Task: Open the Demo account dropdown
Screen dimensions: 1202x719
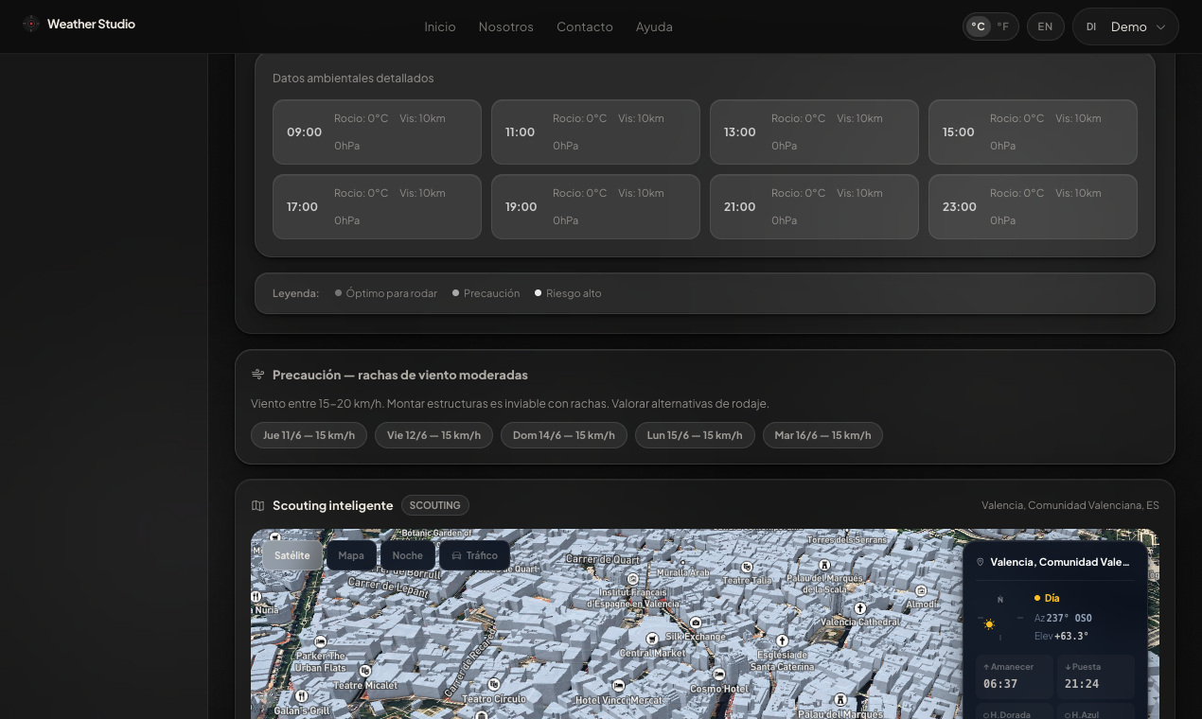Action: point(1125,26)
